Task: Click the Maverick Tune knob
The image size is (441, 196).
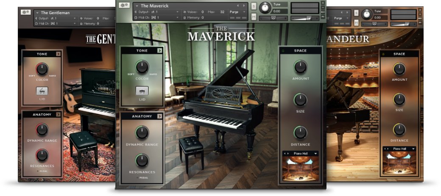Action: tap(265, 8)
